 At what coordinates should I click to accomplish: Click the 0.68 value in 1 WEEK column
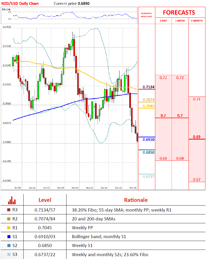tap(180, 158)
